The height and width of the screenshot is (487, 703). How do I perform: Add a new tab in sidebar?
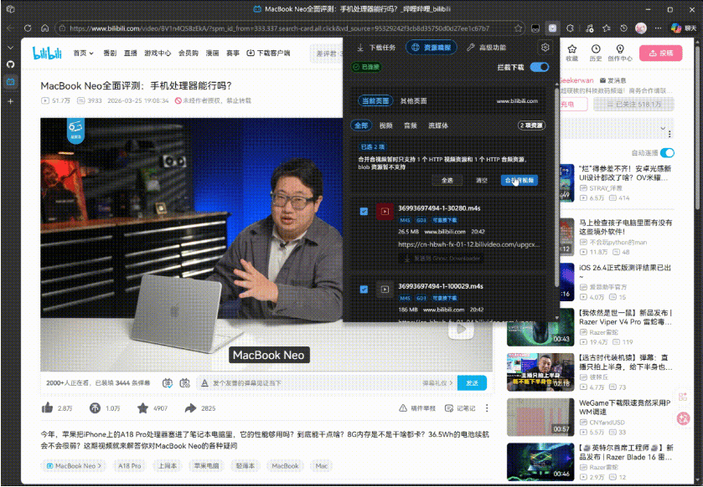(x=10, y=101)
